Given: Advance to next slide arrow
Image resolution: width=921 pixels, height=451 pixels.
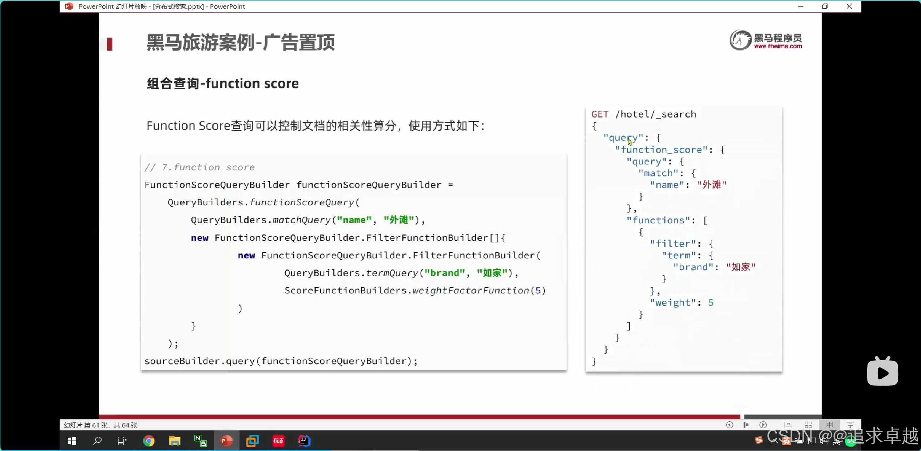Looking at the screenshot, I should pos(763,425).
